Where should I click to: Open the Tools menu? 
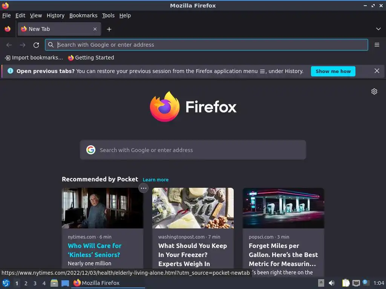108,15
